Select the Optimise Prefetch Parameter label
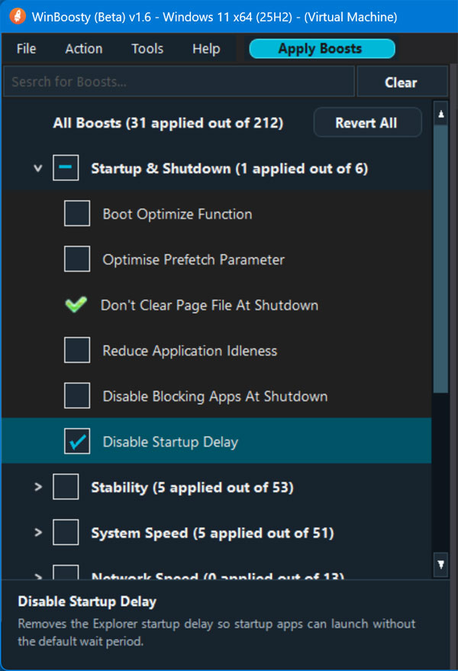Image resolution: width=458 pixels, height=671 pixels. [x=194, y=260]
